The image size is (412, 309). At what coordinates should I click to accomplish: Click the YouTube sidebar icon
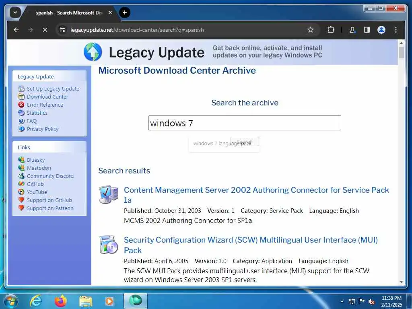click(x=21, y=192)
